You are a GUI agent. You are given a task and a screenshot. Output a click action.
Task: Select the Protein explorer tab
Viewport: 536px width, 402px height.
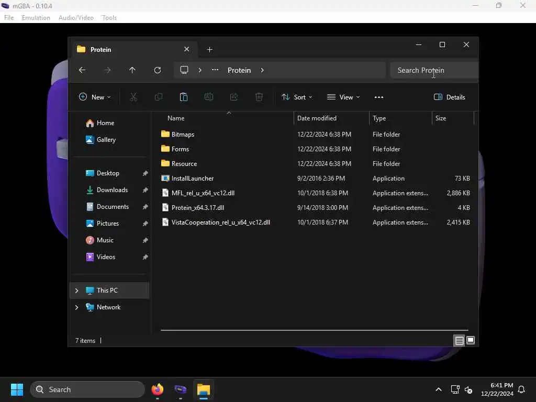[x=133, y=50]
